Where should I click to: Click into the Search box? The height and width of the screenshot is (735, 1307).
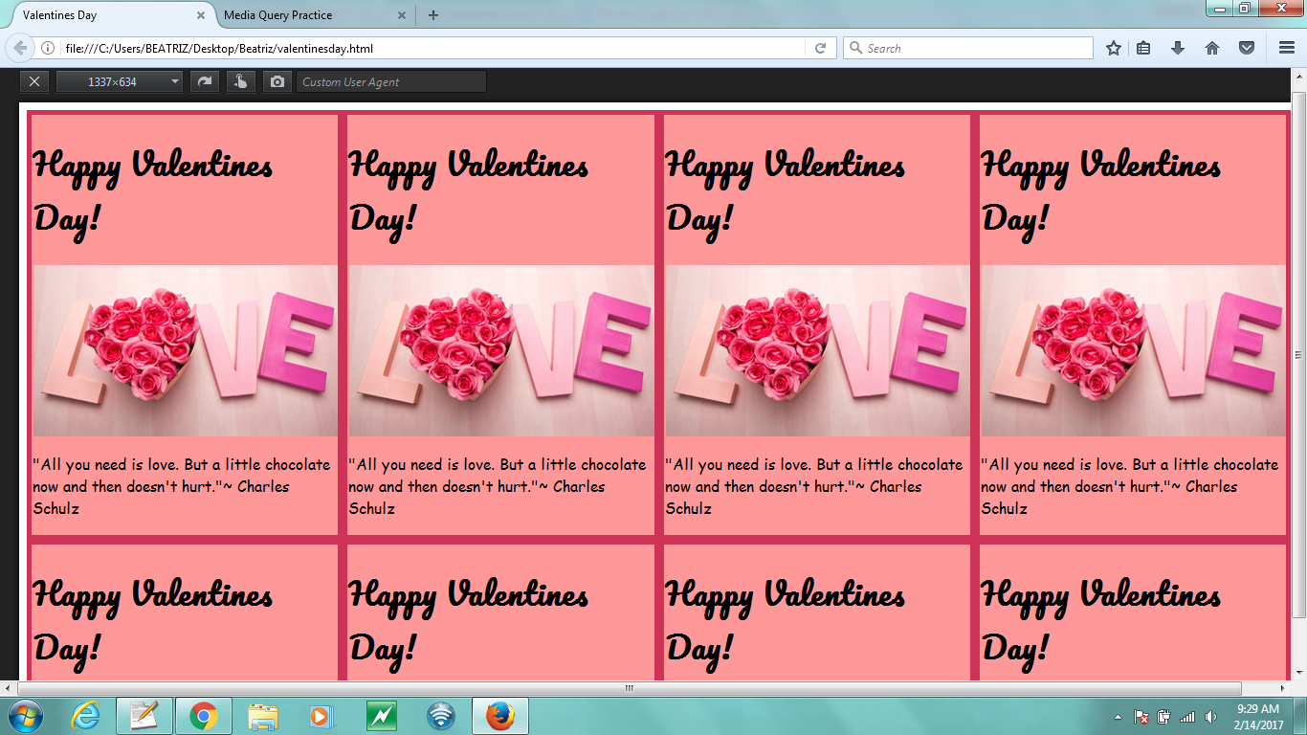tap(967, 48)
